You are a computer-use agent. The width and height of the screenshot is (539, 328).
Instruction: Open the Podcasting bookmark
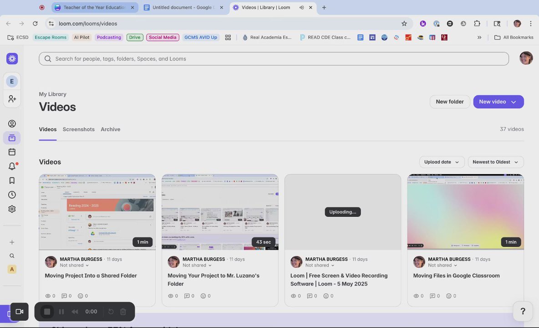pos(109,37)
